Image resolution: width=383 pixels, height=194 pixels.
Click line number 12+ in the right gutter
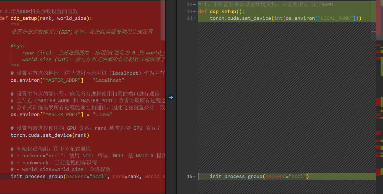pyautogui.click(x=191, y=5)
